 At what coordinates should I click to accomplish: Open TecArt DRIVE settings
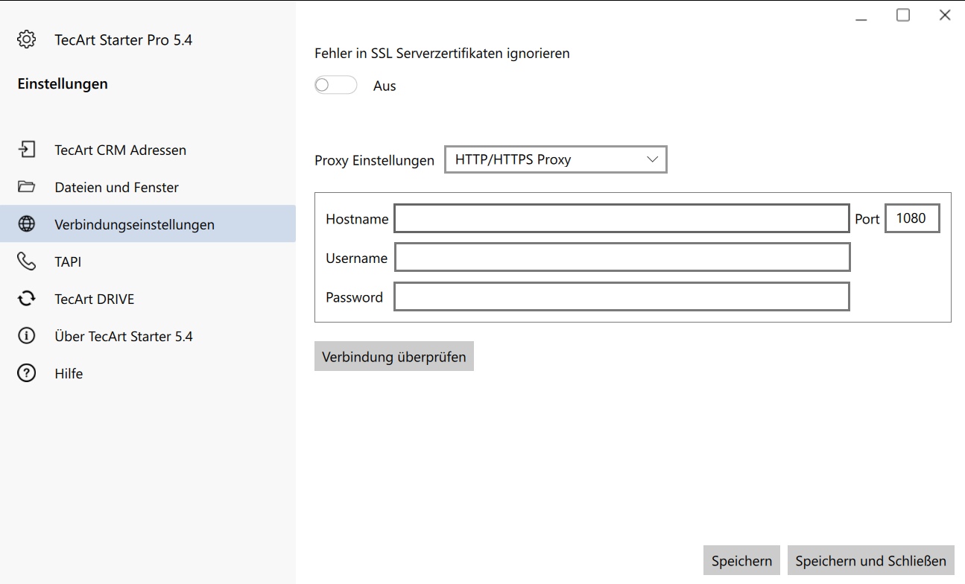(148, 299)
